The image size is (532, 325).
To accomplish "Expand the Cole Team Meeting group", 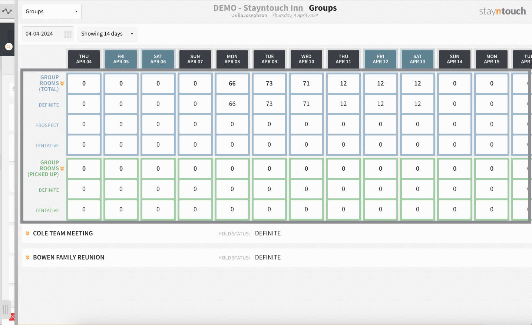I will click(27, 234).
